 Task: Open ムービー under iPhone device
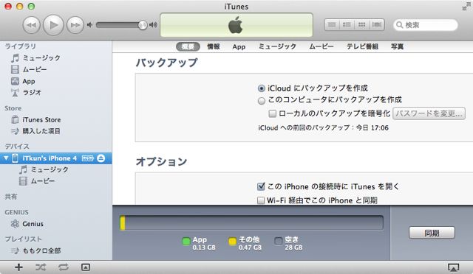pos(37,181)
